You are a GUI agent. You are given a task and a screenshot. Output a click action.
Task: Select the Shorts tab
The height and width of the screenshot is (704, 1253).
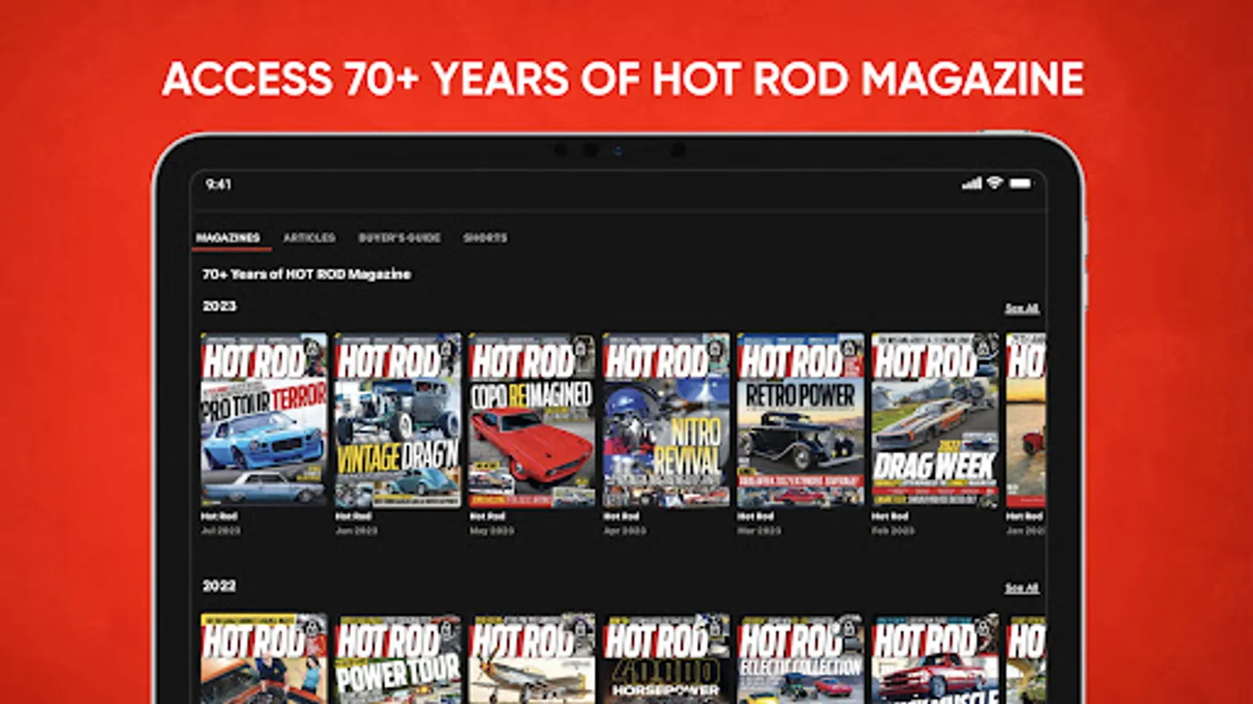pos(485,238)
